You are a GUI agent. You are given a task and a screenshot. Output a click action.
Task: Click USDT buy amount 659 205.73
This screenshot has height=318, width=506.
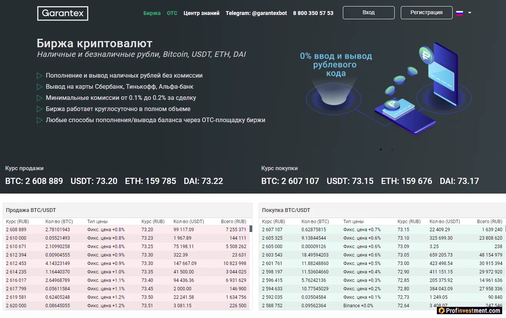pyautogui.click(x=441, y=255)
